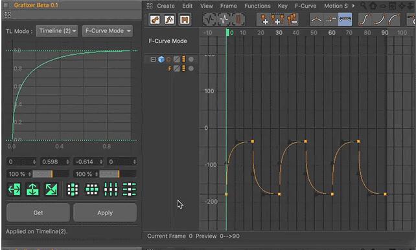Click Grafixer horizontal row grid icon
Viewport: 416px width, 250px height.
[x=92, y=189]
